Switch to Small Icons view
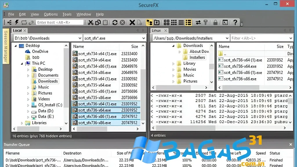The width and height of the screenshot is (297, 167). point(174,23)
